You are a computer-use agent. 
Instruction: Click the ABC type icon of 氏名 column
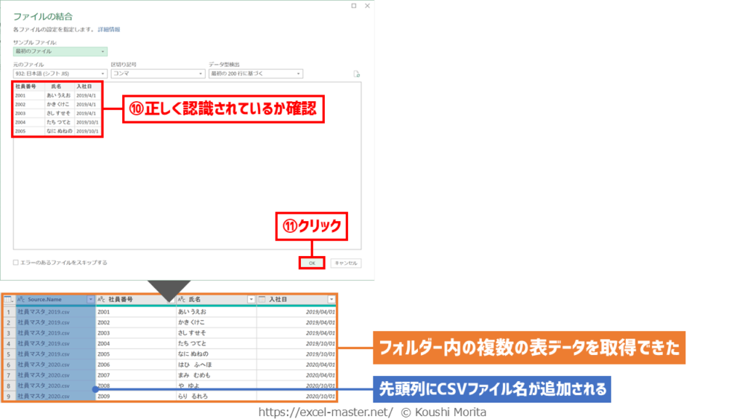coord(183,299)
